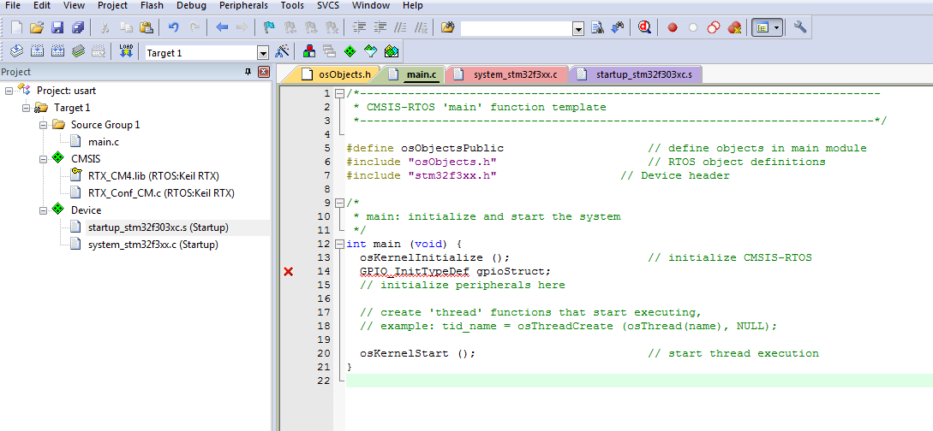Image resolution: width=933 pixels, height=431 pixels.
Task: Comment out the selection with the // icon
Action: point(400,27)
